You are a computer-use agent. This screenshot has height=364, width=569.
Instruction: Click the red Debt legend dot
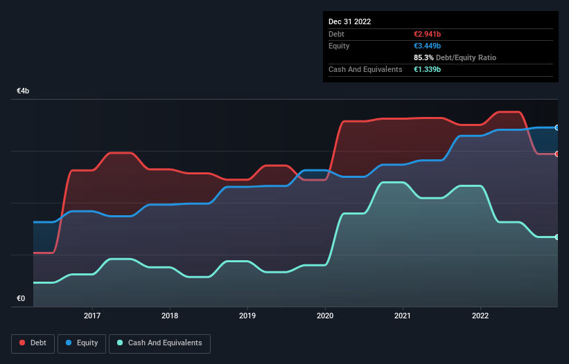[x=22, y=343]
